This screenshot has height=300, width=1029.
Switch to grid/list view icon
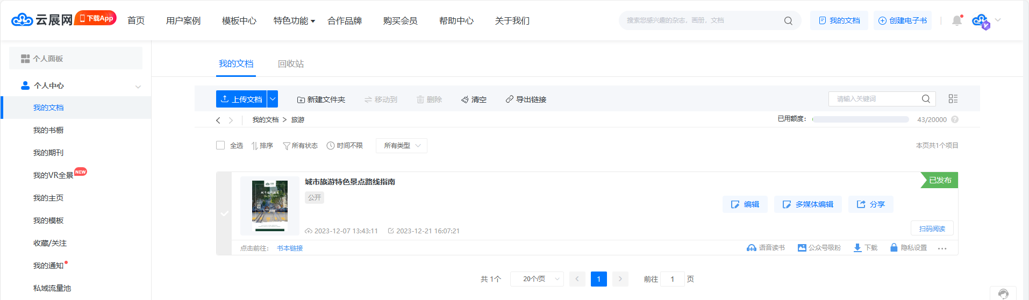click(953, 99)
